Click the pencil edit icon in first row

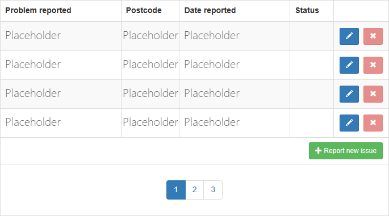[x=349, y=36]
